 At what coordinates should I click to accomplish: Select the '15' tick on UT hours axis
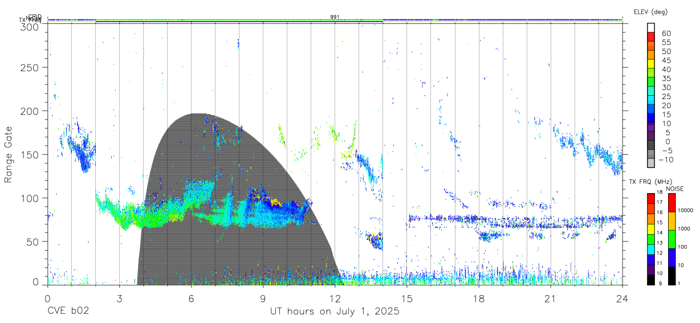point(407,298)
